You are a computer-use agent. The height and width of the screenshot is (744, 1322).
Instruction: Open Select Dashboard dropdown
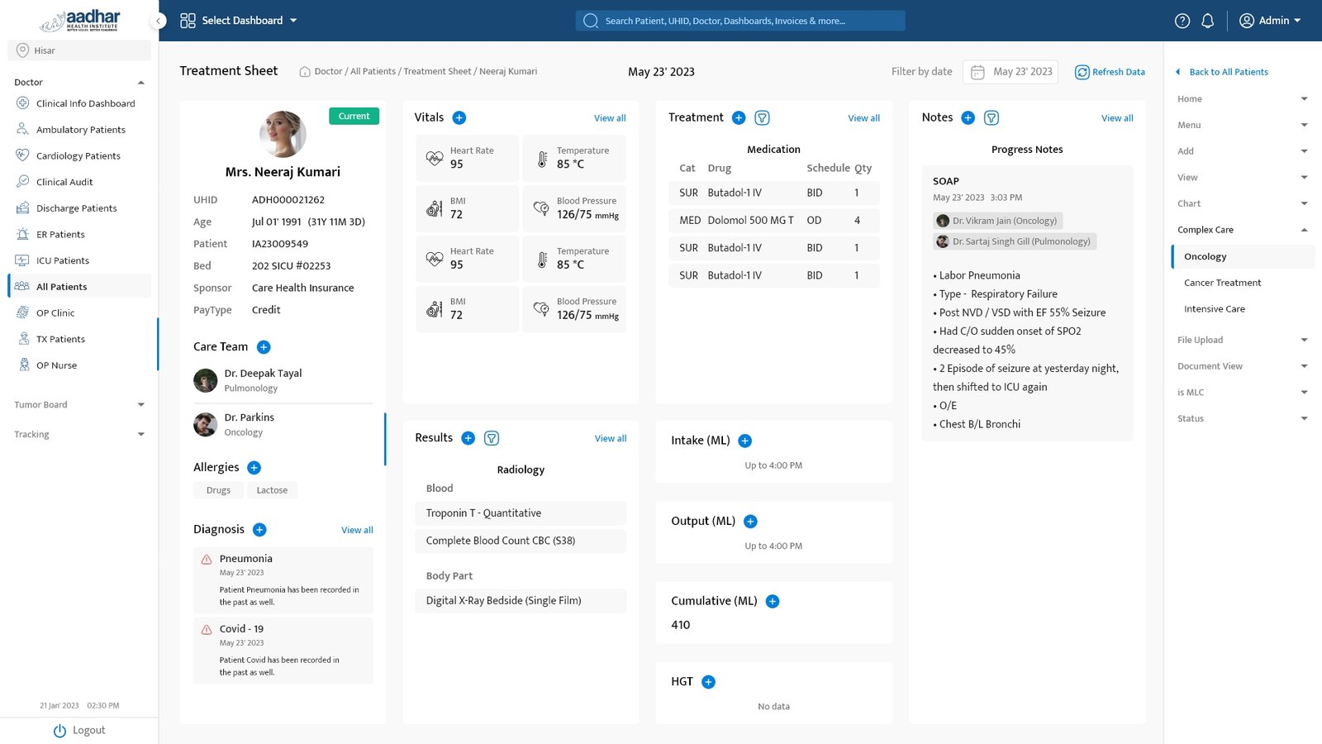click(x=239, y=21)
